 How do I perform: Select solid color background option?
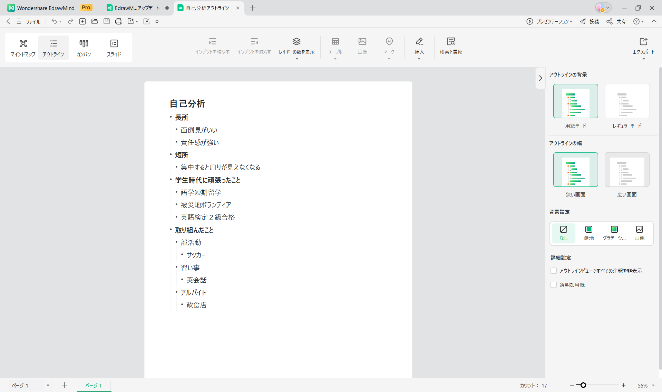point(588,233)
